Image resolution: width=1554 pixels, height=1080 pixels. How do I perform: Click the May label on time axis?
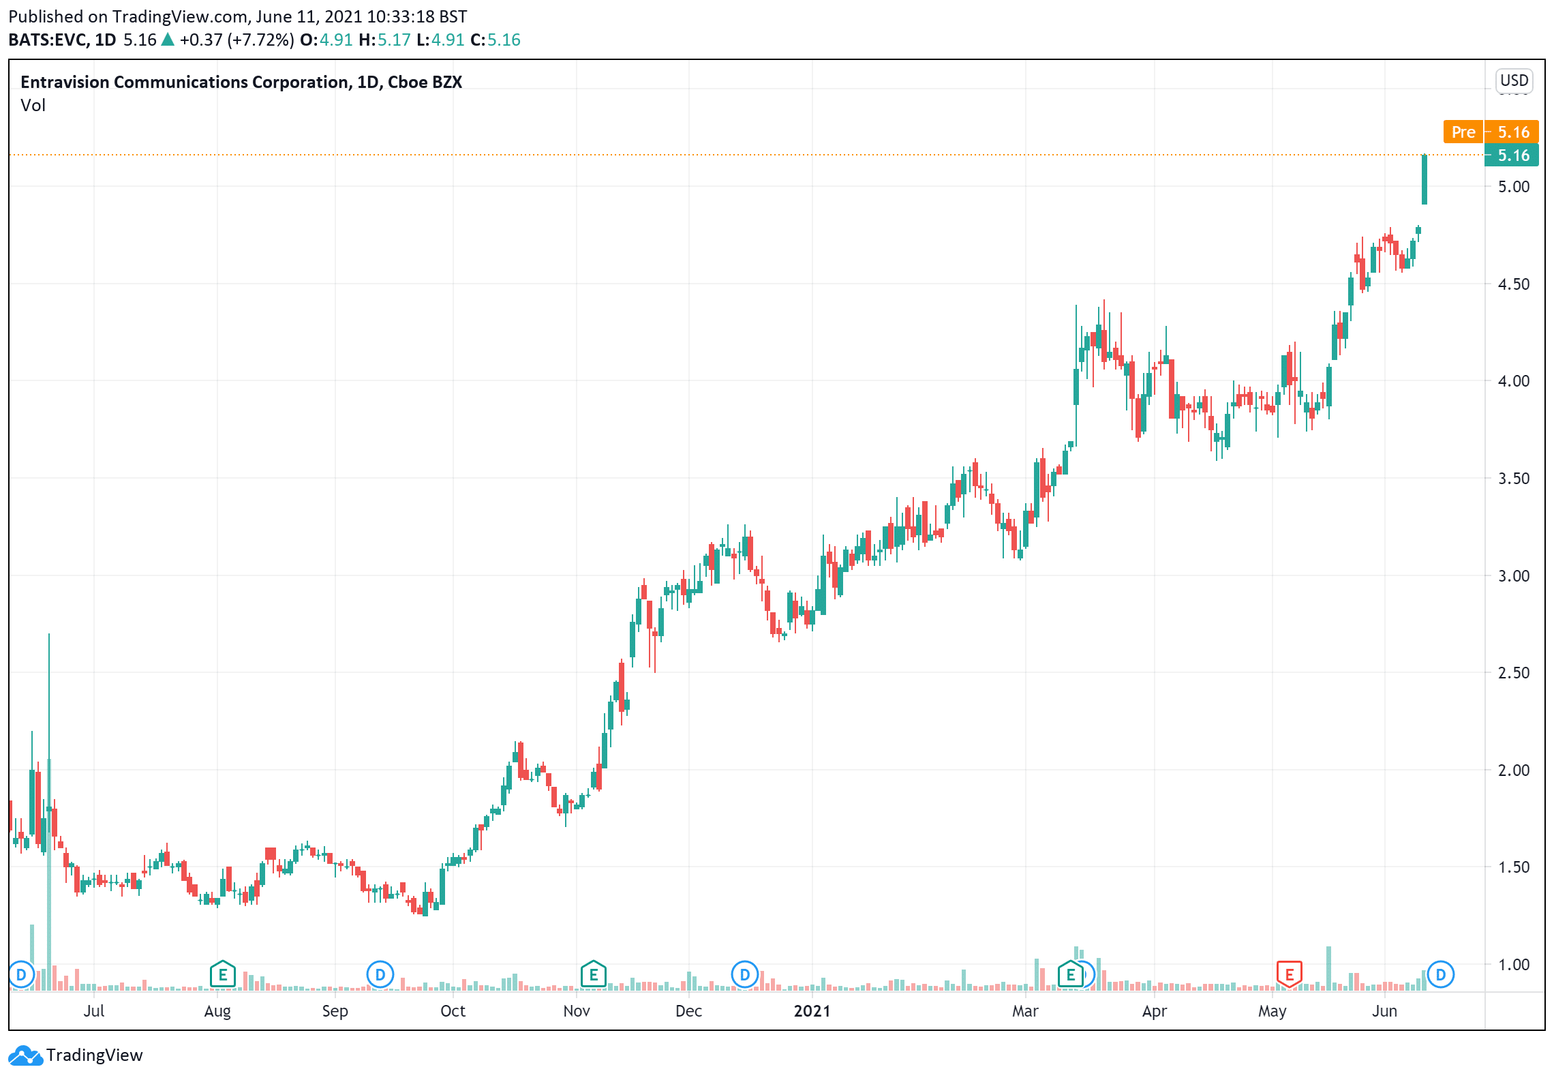[1272, 1011]
